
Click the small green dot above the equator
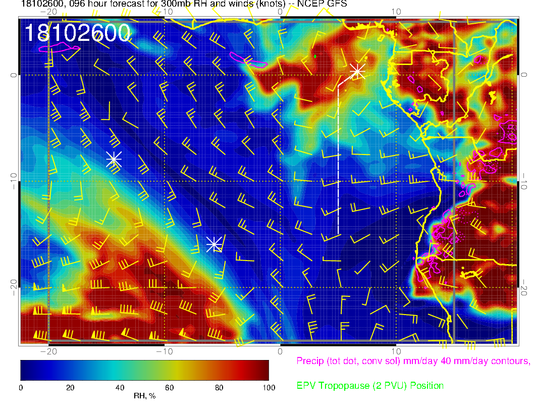pyautogui.click(x=315, y=56)
